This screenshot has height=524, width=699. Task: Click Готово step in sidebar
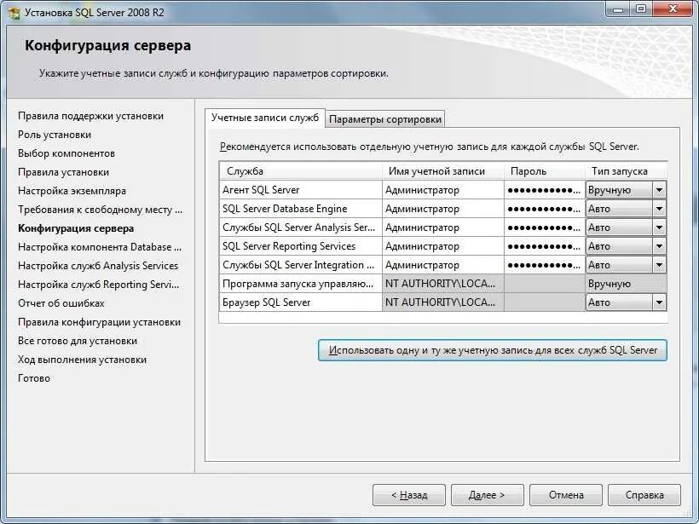[x=34, y=377]
